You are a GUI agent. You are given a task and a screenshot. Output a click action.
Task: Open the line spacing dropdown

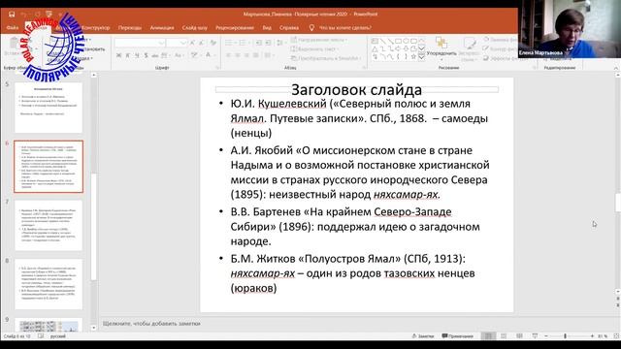coord(280,43)
